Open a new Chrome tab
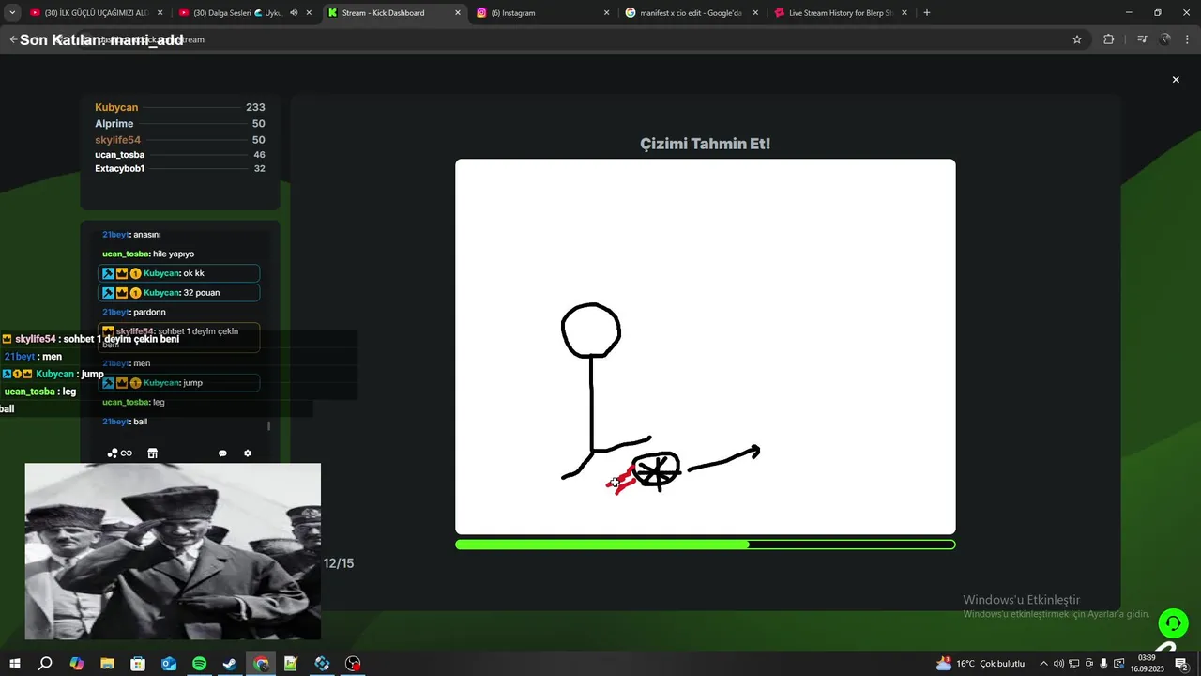Image resolution: width=1201 pixels, height=676 pixels. [927, 13]
